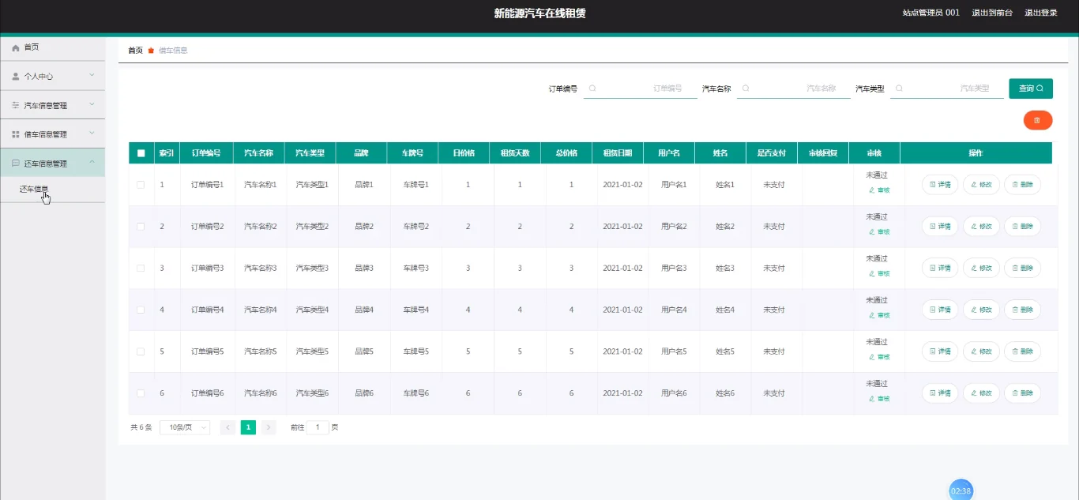Click 退出到前台 in the top bar
Viewport: 1079px width, 500px height.
point(992,13)
